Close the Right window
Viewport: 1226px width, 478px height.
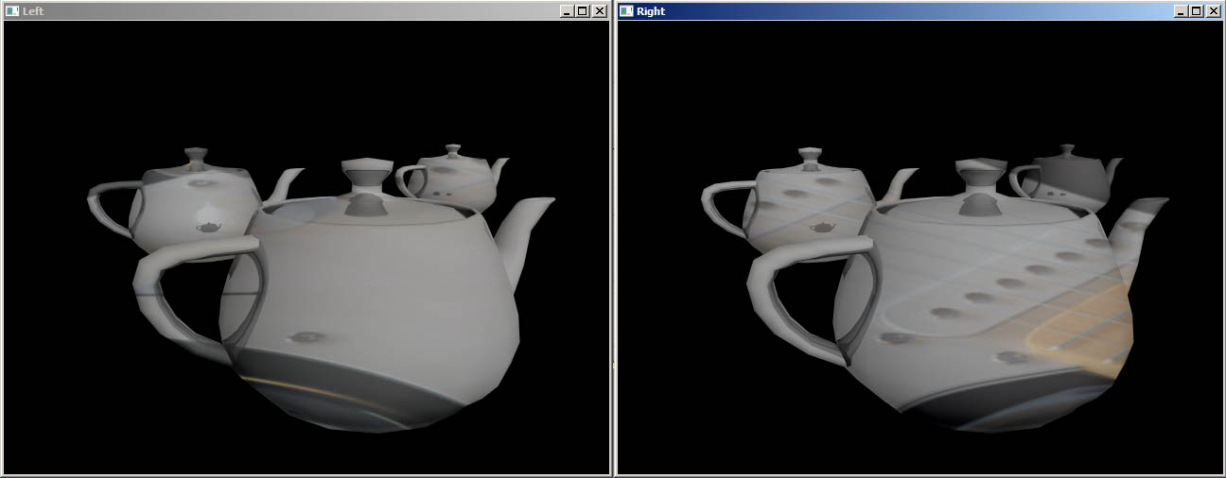point(1213,11)
